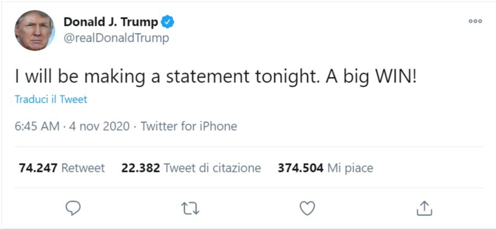
Task: View the 74.247 Retweet list
Action: 62,168
